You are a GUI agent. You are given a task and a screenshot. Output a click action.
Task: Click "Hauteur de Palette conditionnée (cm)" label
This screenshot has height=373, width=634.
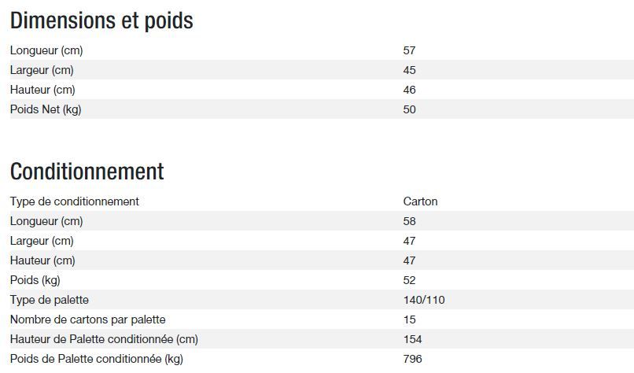point(104,339)
